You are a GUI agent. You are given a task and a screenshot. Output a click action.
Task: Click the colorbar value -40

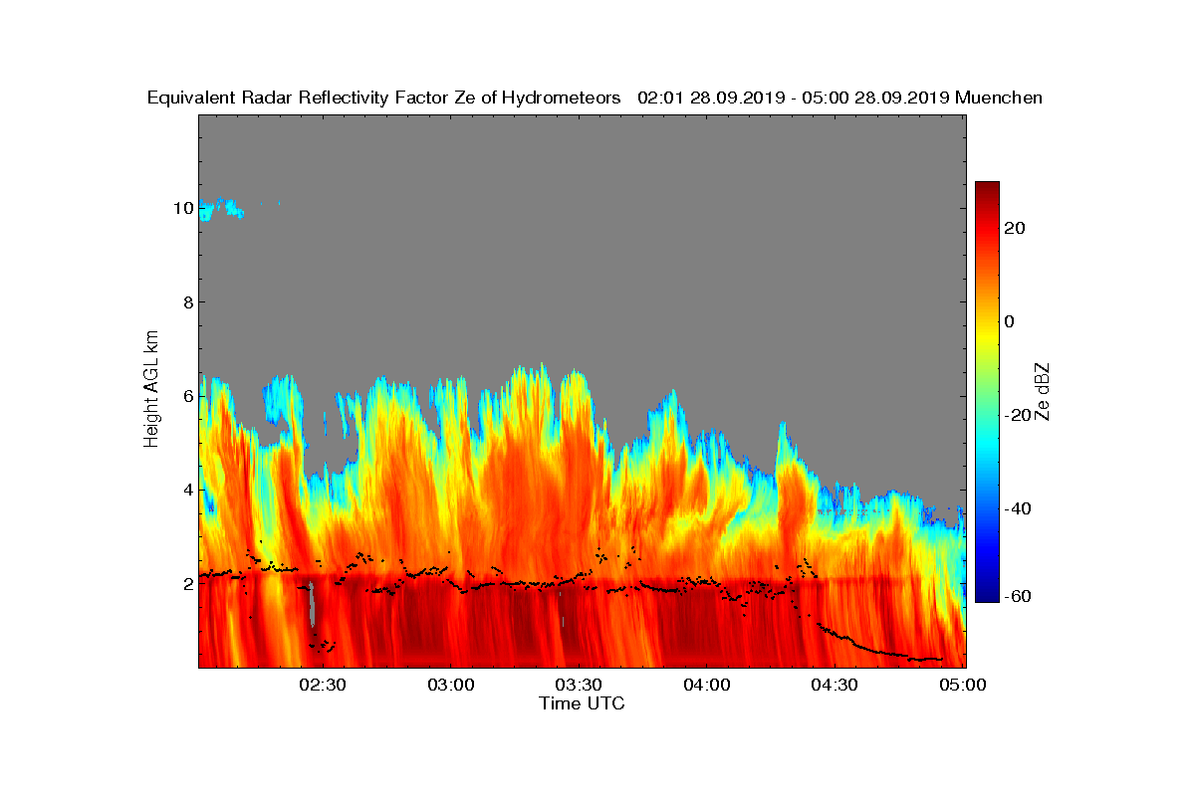point(1018,508)
